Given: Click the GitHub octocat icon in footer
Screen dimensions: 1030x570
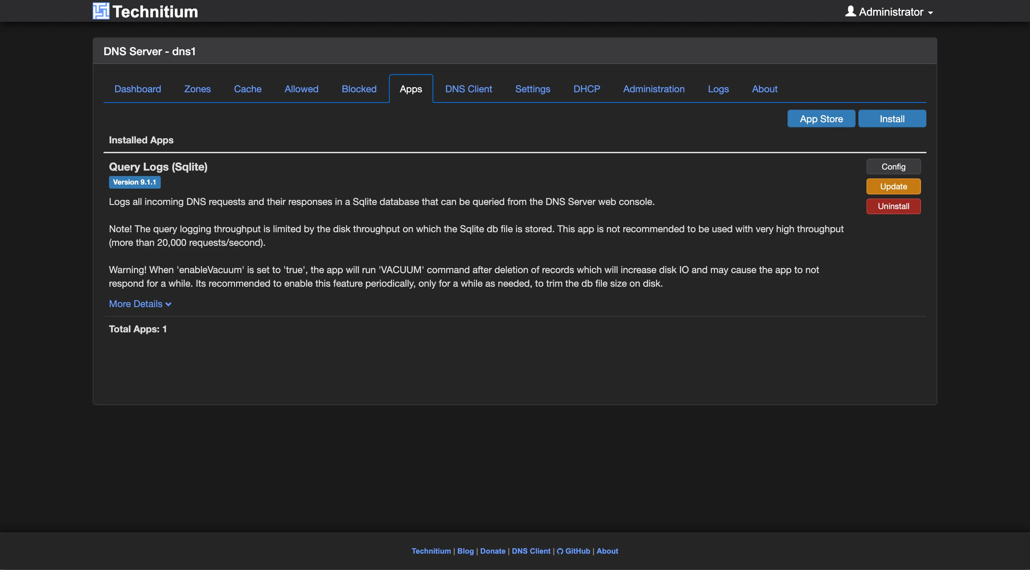Looking at the screenshot, I should coord(560,551).
